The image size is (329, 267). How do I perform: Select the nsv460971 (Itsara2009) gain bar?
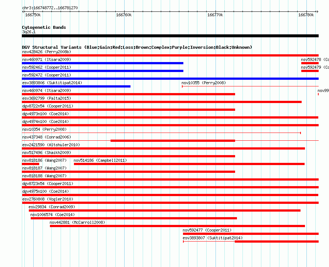coord(103,63)
